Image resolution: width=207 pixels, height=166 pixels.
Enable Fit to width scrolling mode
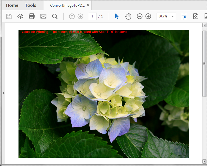tap(184, 16)
